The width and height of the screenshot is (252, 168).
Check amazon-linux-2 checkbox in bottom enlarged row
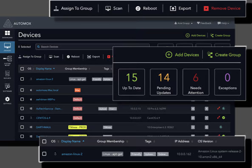click(44, 154)
